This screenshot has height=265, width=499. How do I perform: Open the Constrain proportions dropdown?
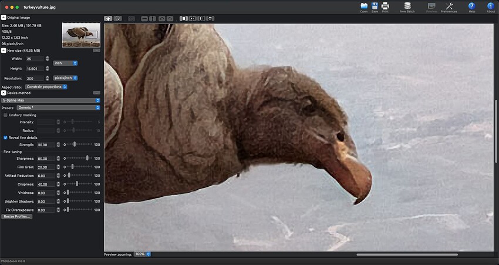[x=46, y=86]
